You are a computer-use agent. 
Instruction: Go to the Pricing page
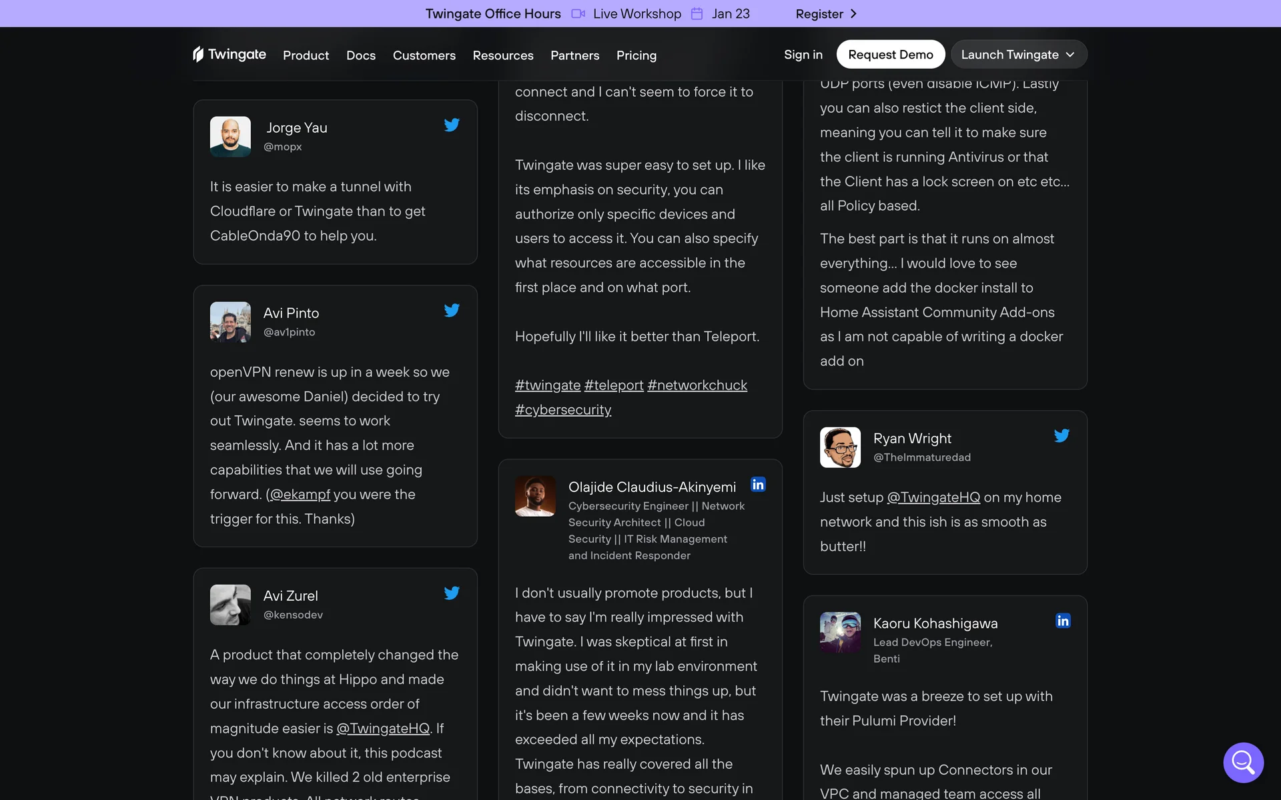click(636, 55)
